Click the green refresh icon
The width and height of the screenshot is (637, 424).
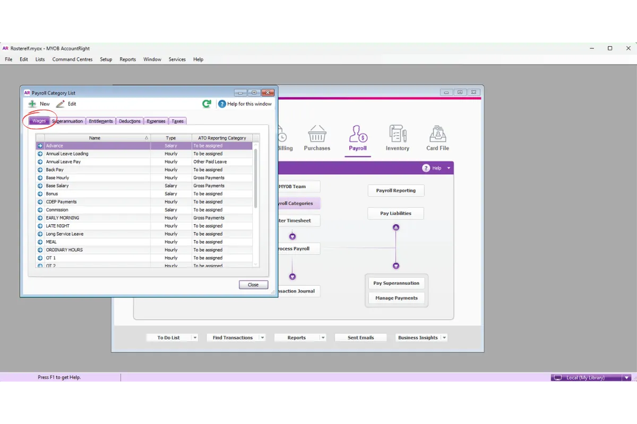click(x=207, y=104)
